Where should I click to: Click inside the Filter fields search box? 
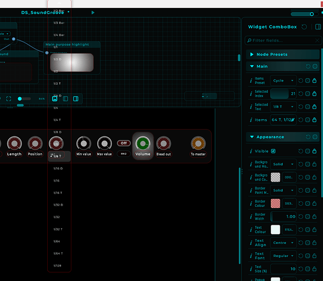click(283, 40)
